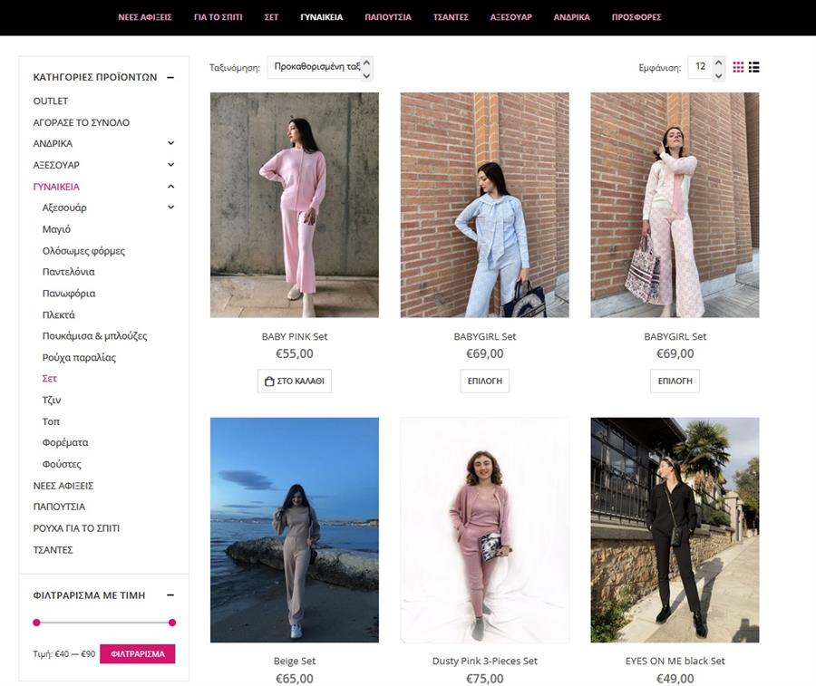This screenshot has width=816, height=686.
Task: Click ΕΠΙΛΟΓΗ under pink BABYGIRL Set
Action: tap(675, 382)
